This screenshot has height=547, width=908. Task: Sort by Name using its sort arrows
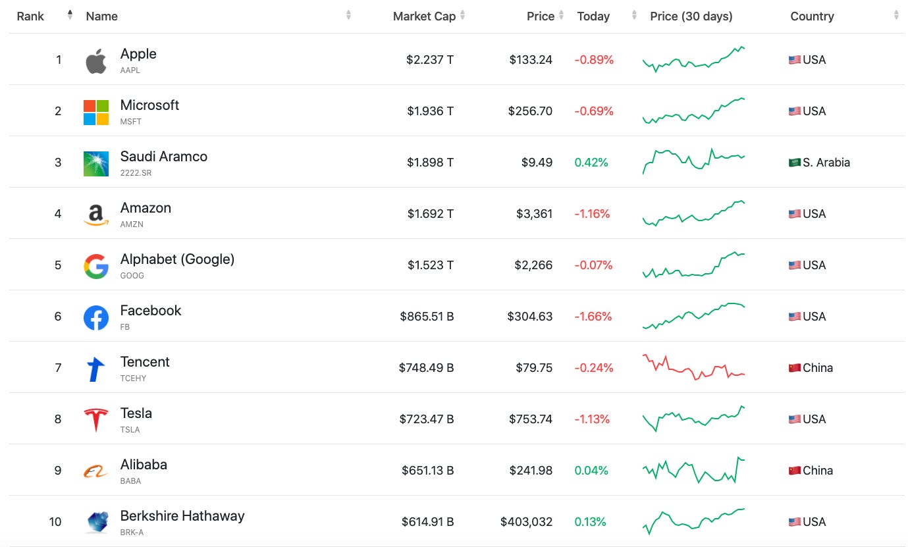click(348, 15)
